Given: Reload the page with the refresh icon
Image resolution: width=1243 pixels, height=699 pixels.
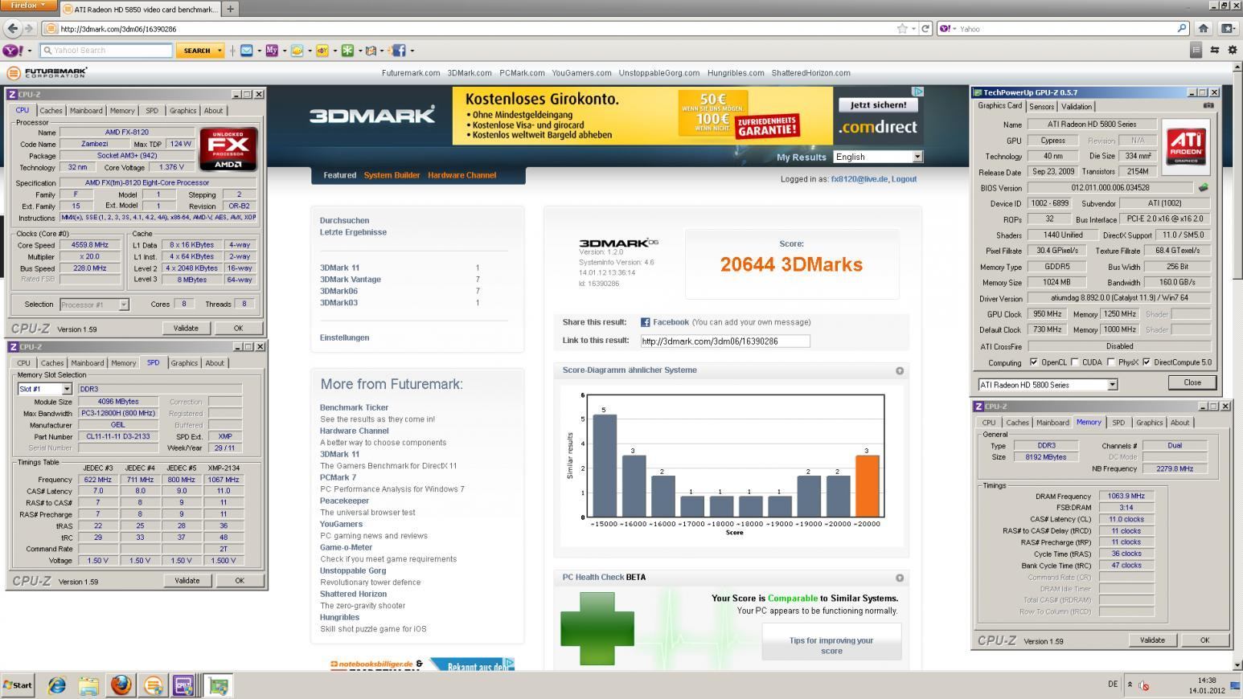Looking at the screenshot, I should [925, 28].
